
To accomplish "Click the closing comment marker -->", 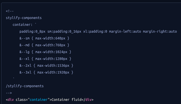I will pos(9,93).
